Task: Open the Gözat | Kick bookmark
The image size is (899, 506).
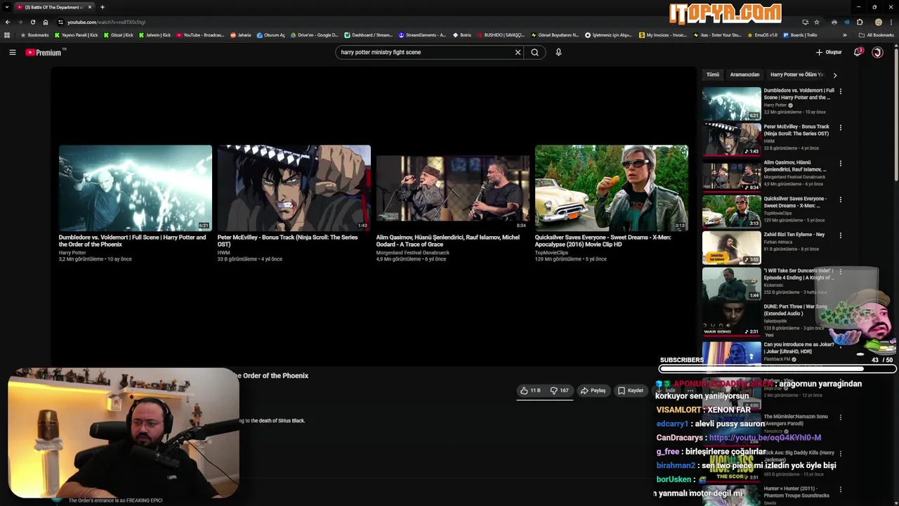Action: [x=118, y=34]
